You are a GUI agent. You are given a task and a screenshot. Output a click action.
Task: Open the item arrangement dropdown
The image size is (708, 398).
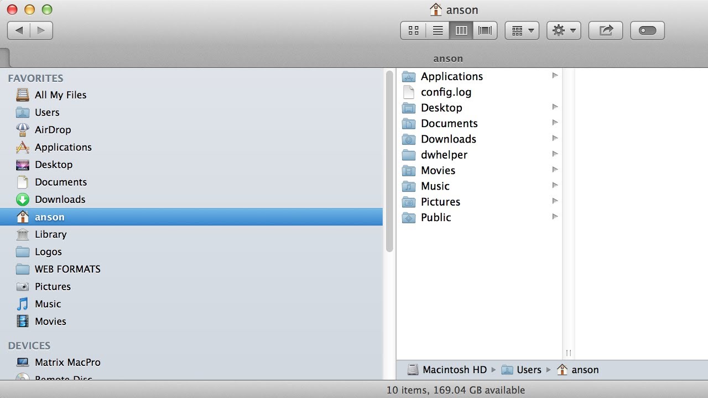click(x=522, y=30)
